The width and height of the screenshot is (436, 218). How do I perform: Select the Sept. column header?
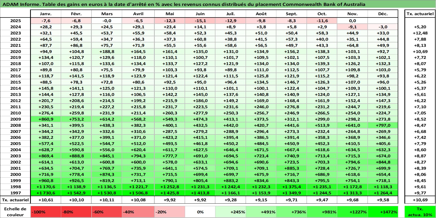[292, 14]
